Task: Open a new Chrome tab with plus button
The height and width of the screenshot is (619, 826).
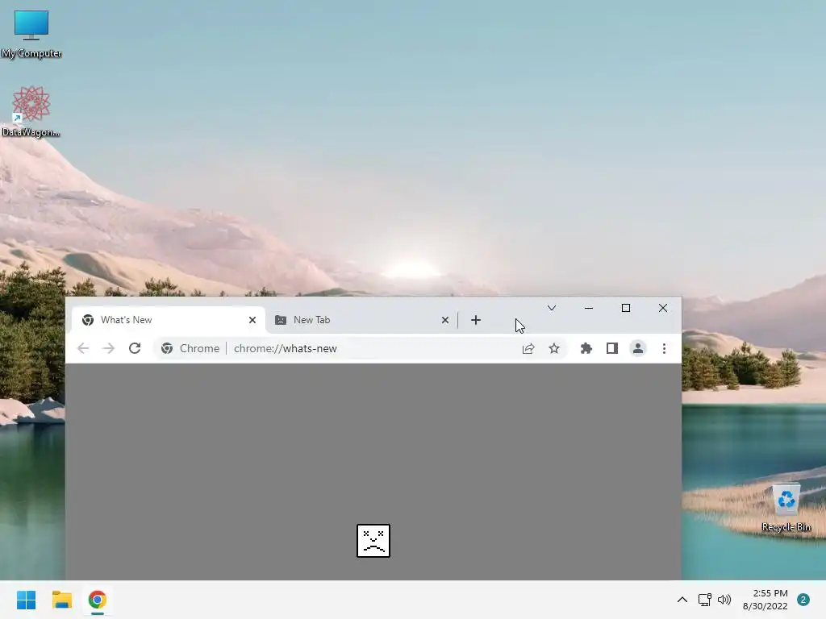Action: (x=476, y=320)
